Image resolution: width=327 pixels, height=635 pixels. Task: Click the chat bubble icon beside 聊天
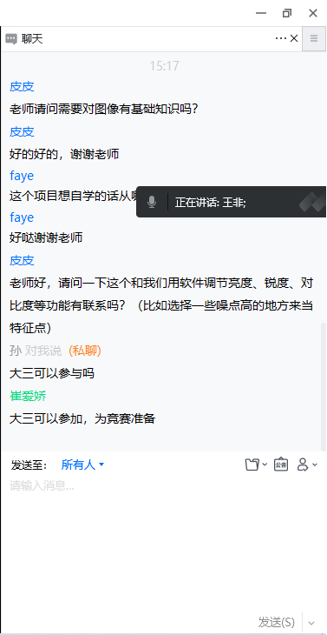(x=11, y=39)
